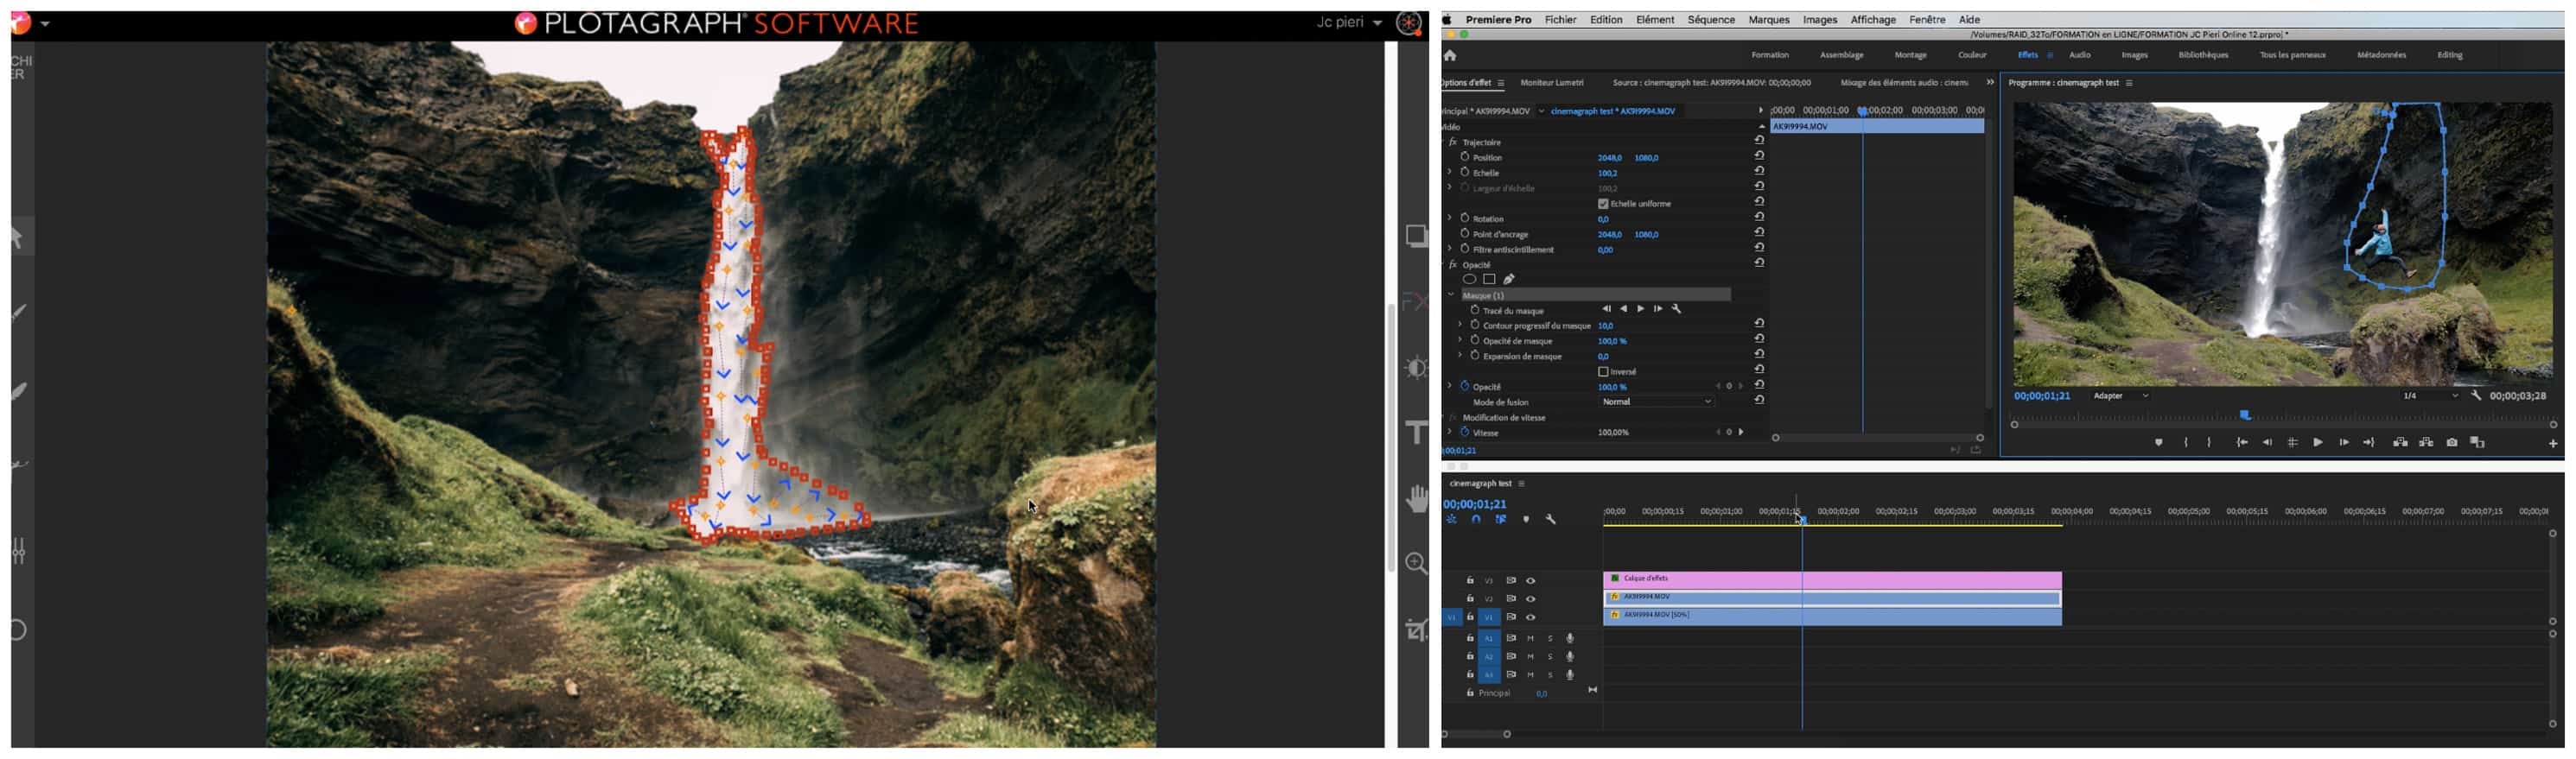Track selected mask backward
This screenshot has height=759, width=2576.
click(x=1623, y=308)
